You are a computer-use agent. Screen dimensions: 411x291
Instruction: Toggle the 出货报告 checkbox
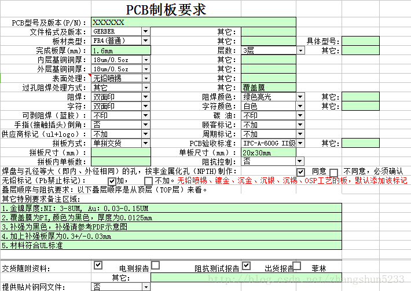247,265
